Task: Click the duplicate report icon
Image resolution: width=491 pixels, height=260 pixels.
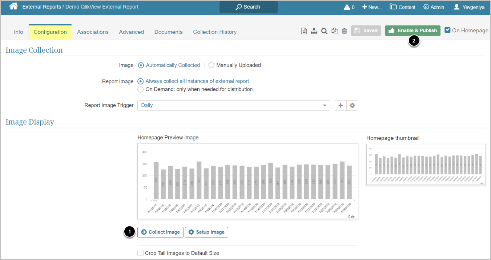Action: pyautogui.click(x=335, y=31)
